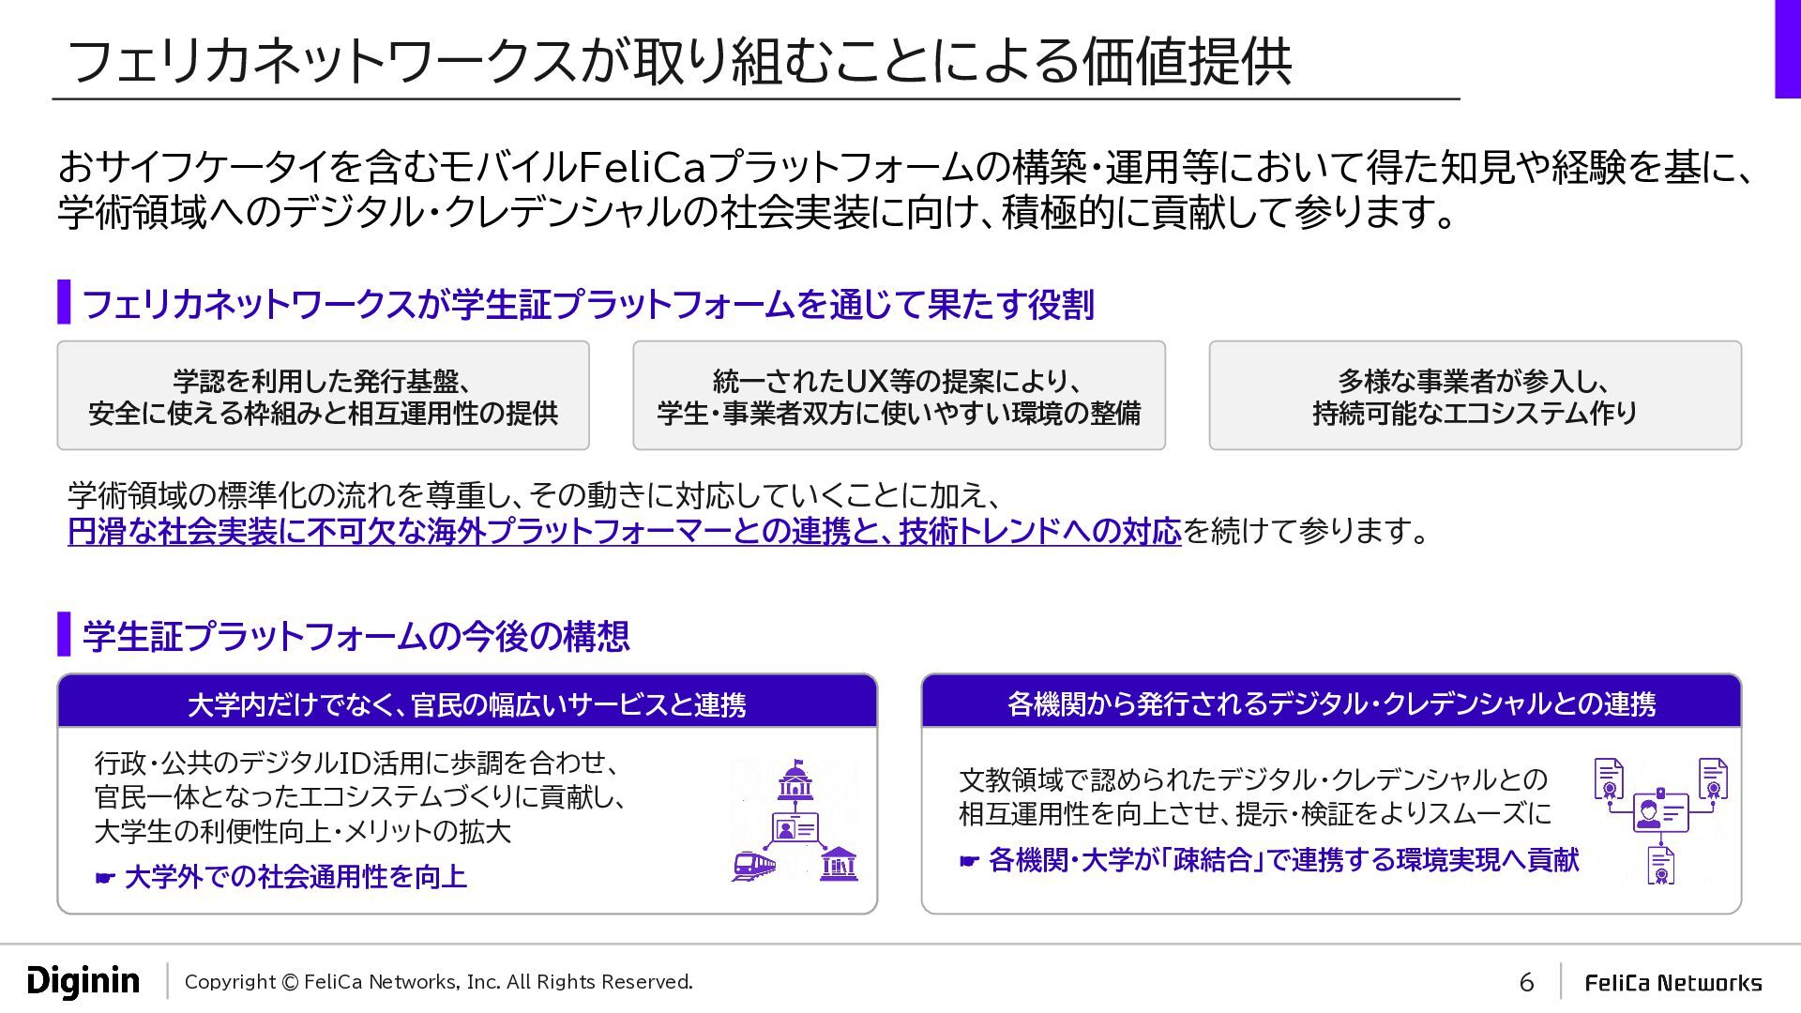1801x1013 pixels.
Task: Click the university building icon with flag
Action: pyautogui.click(x=795, y=779)
